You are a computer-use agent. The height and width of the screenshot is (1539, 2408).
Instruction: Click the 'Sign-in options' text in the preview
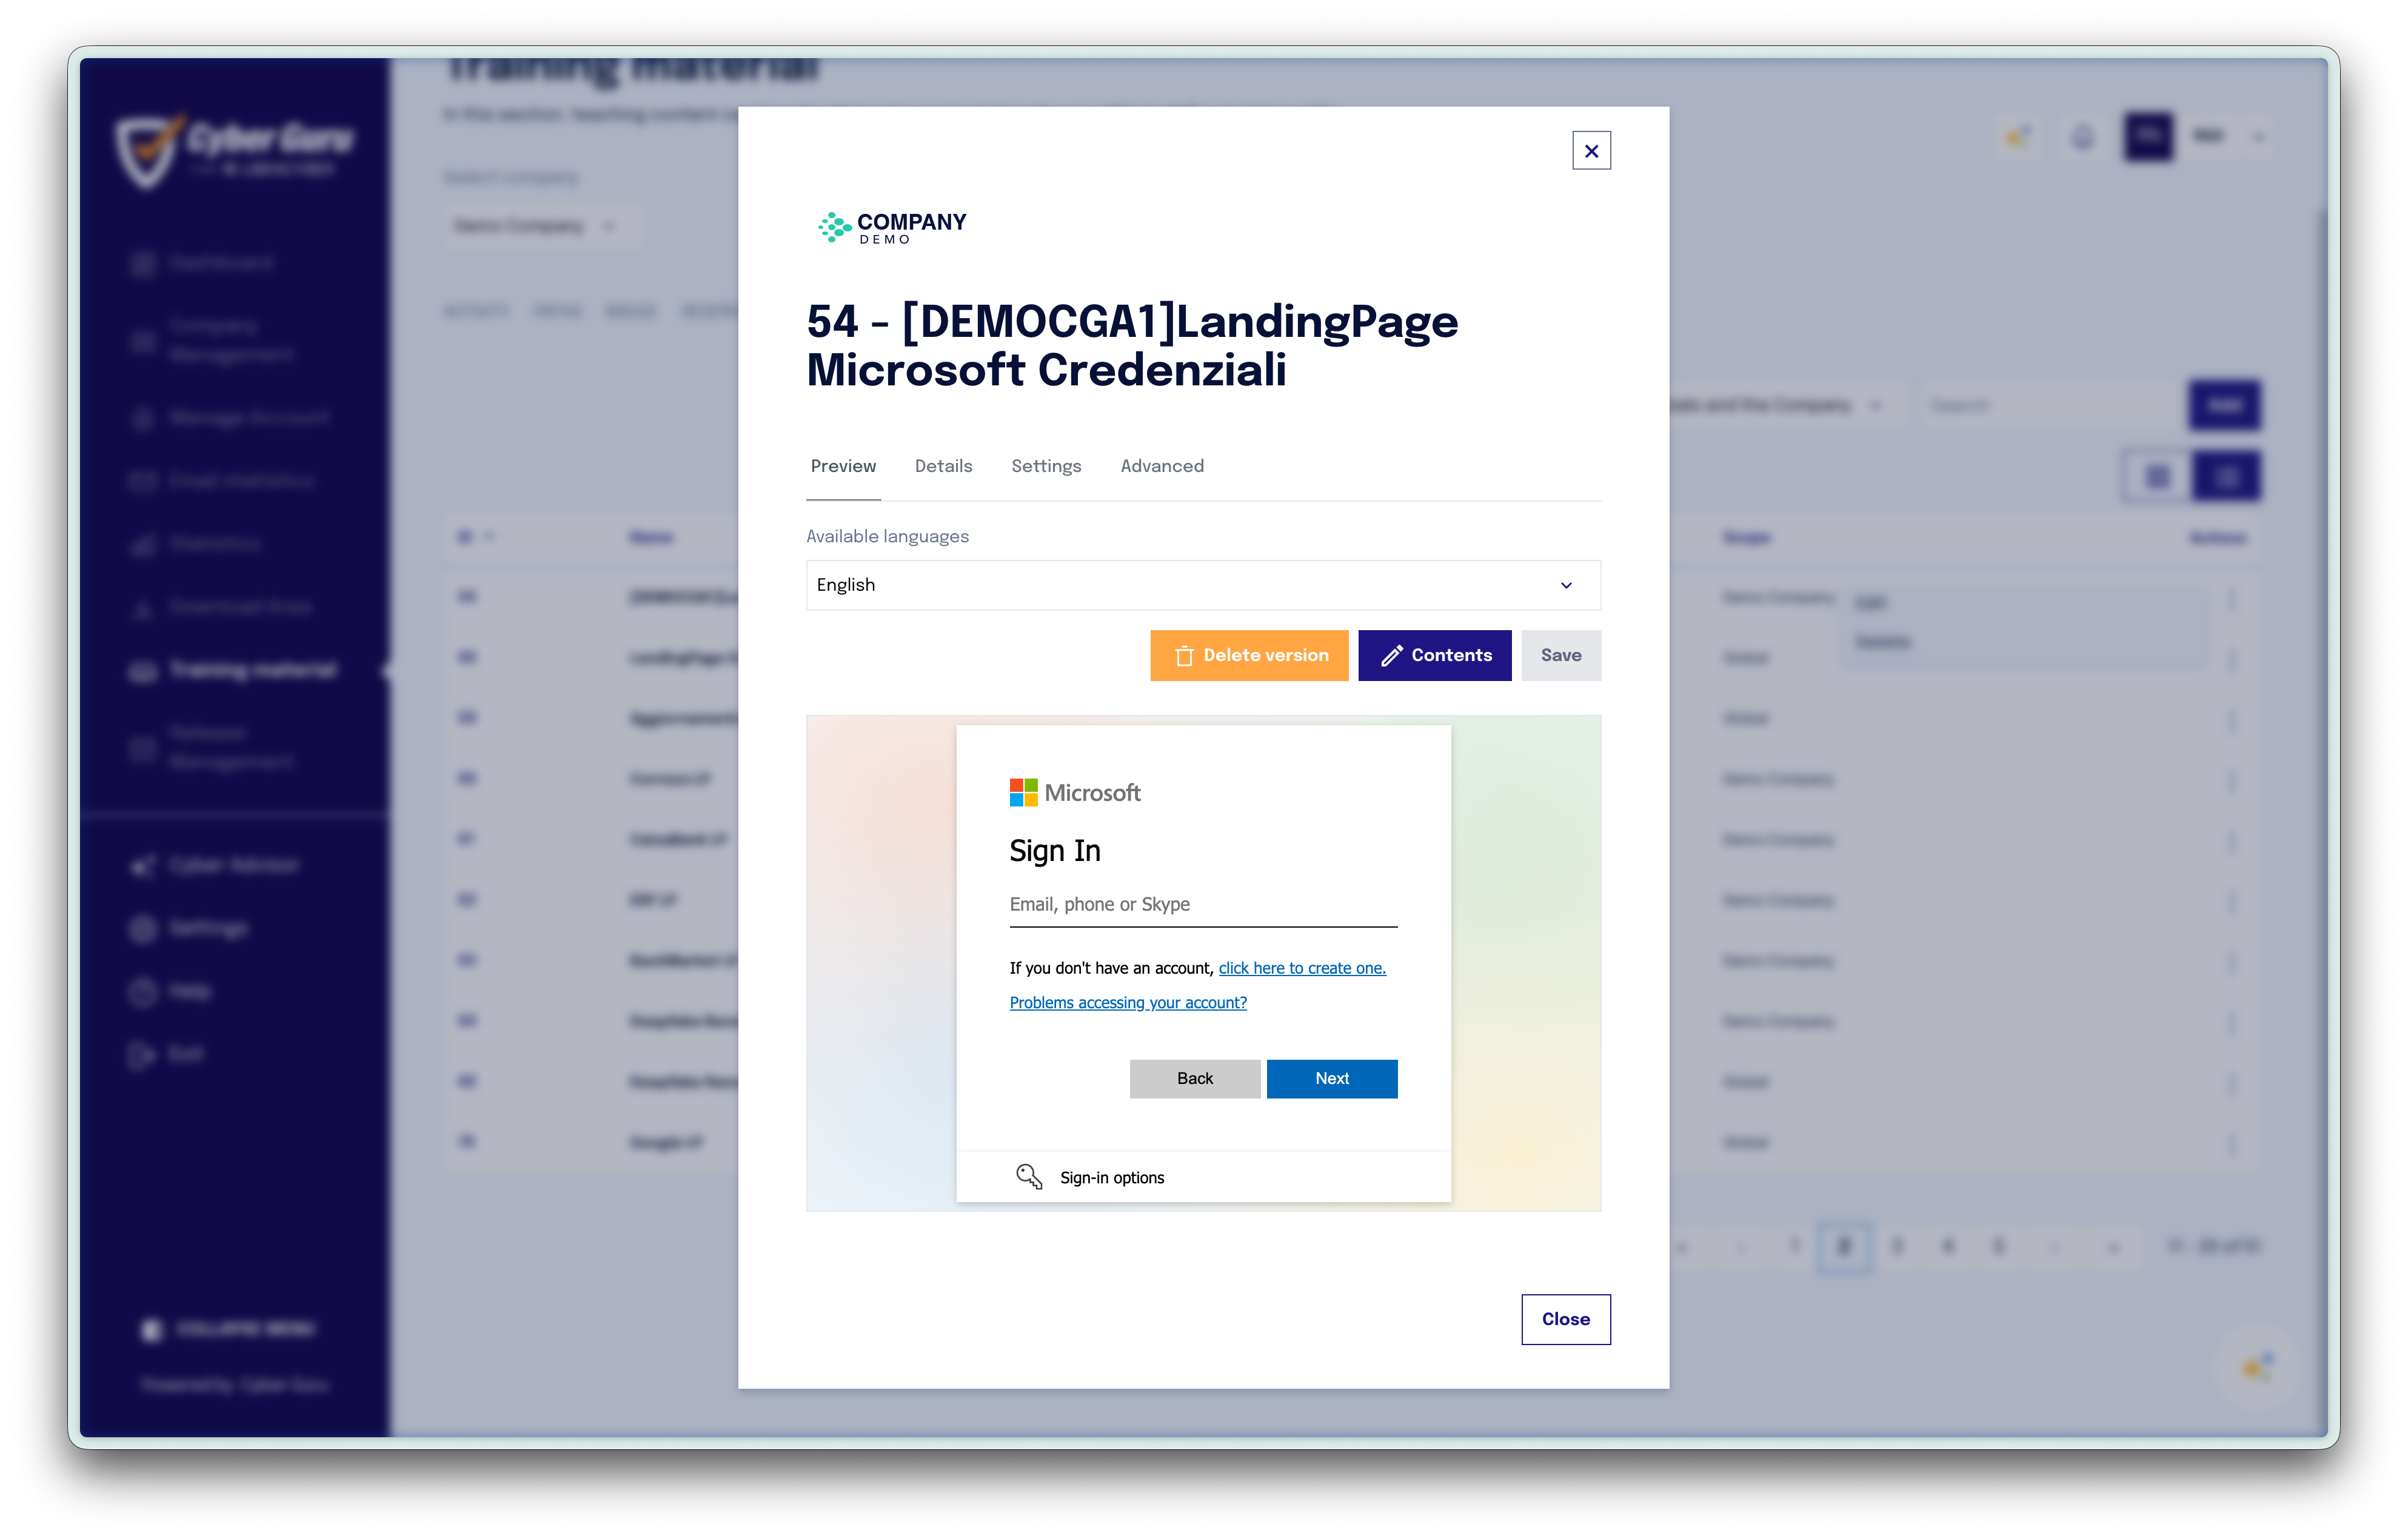coord(1112,1177)
